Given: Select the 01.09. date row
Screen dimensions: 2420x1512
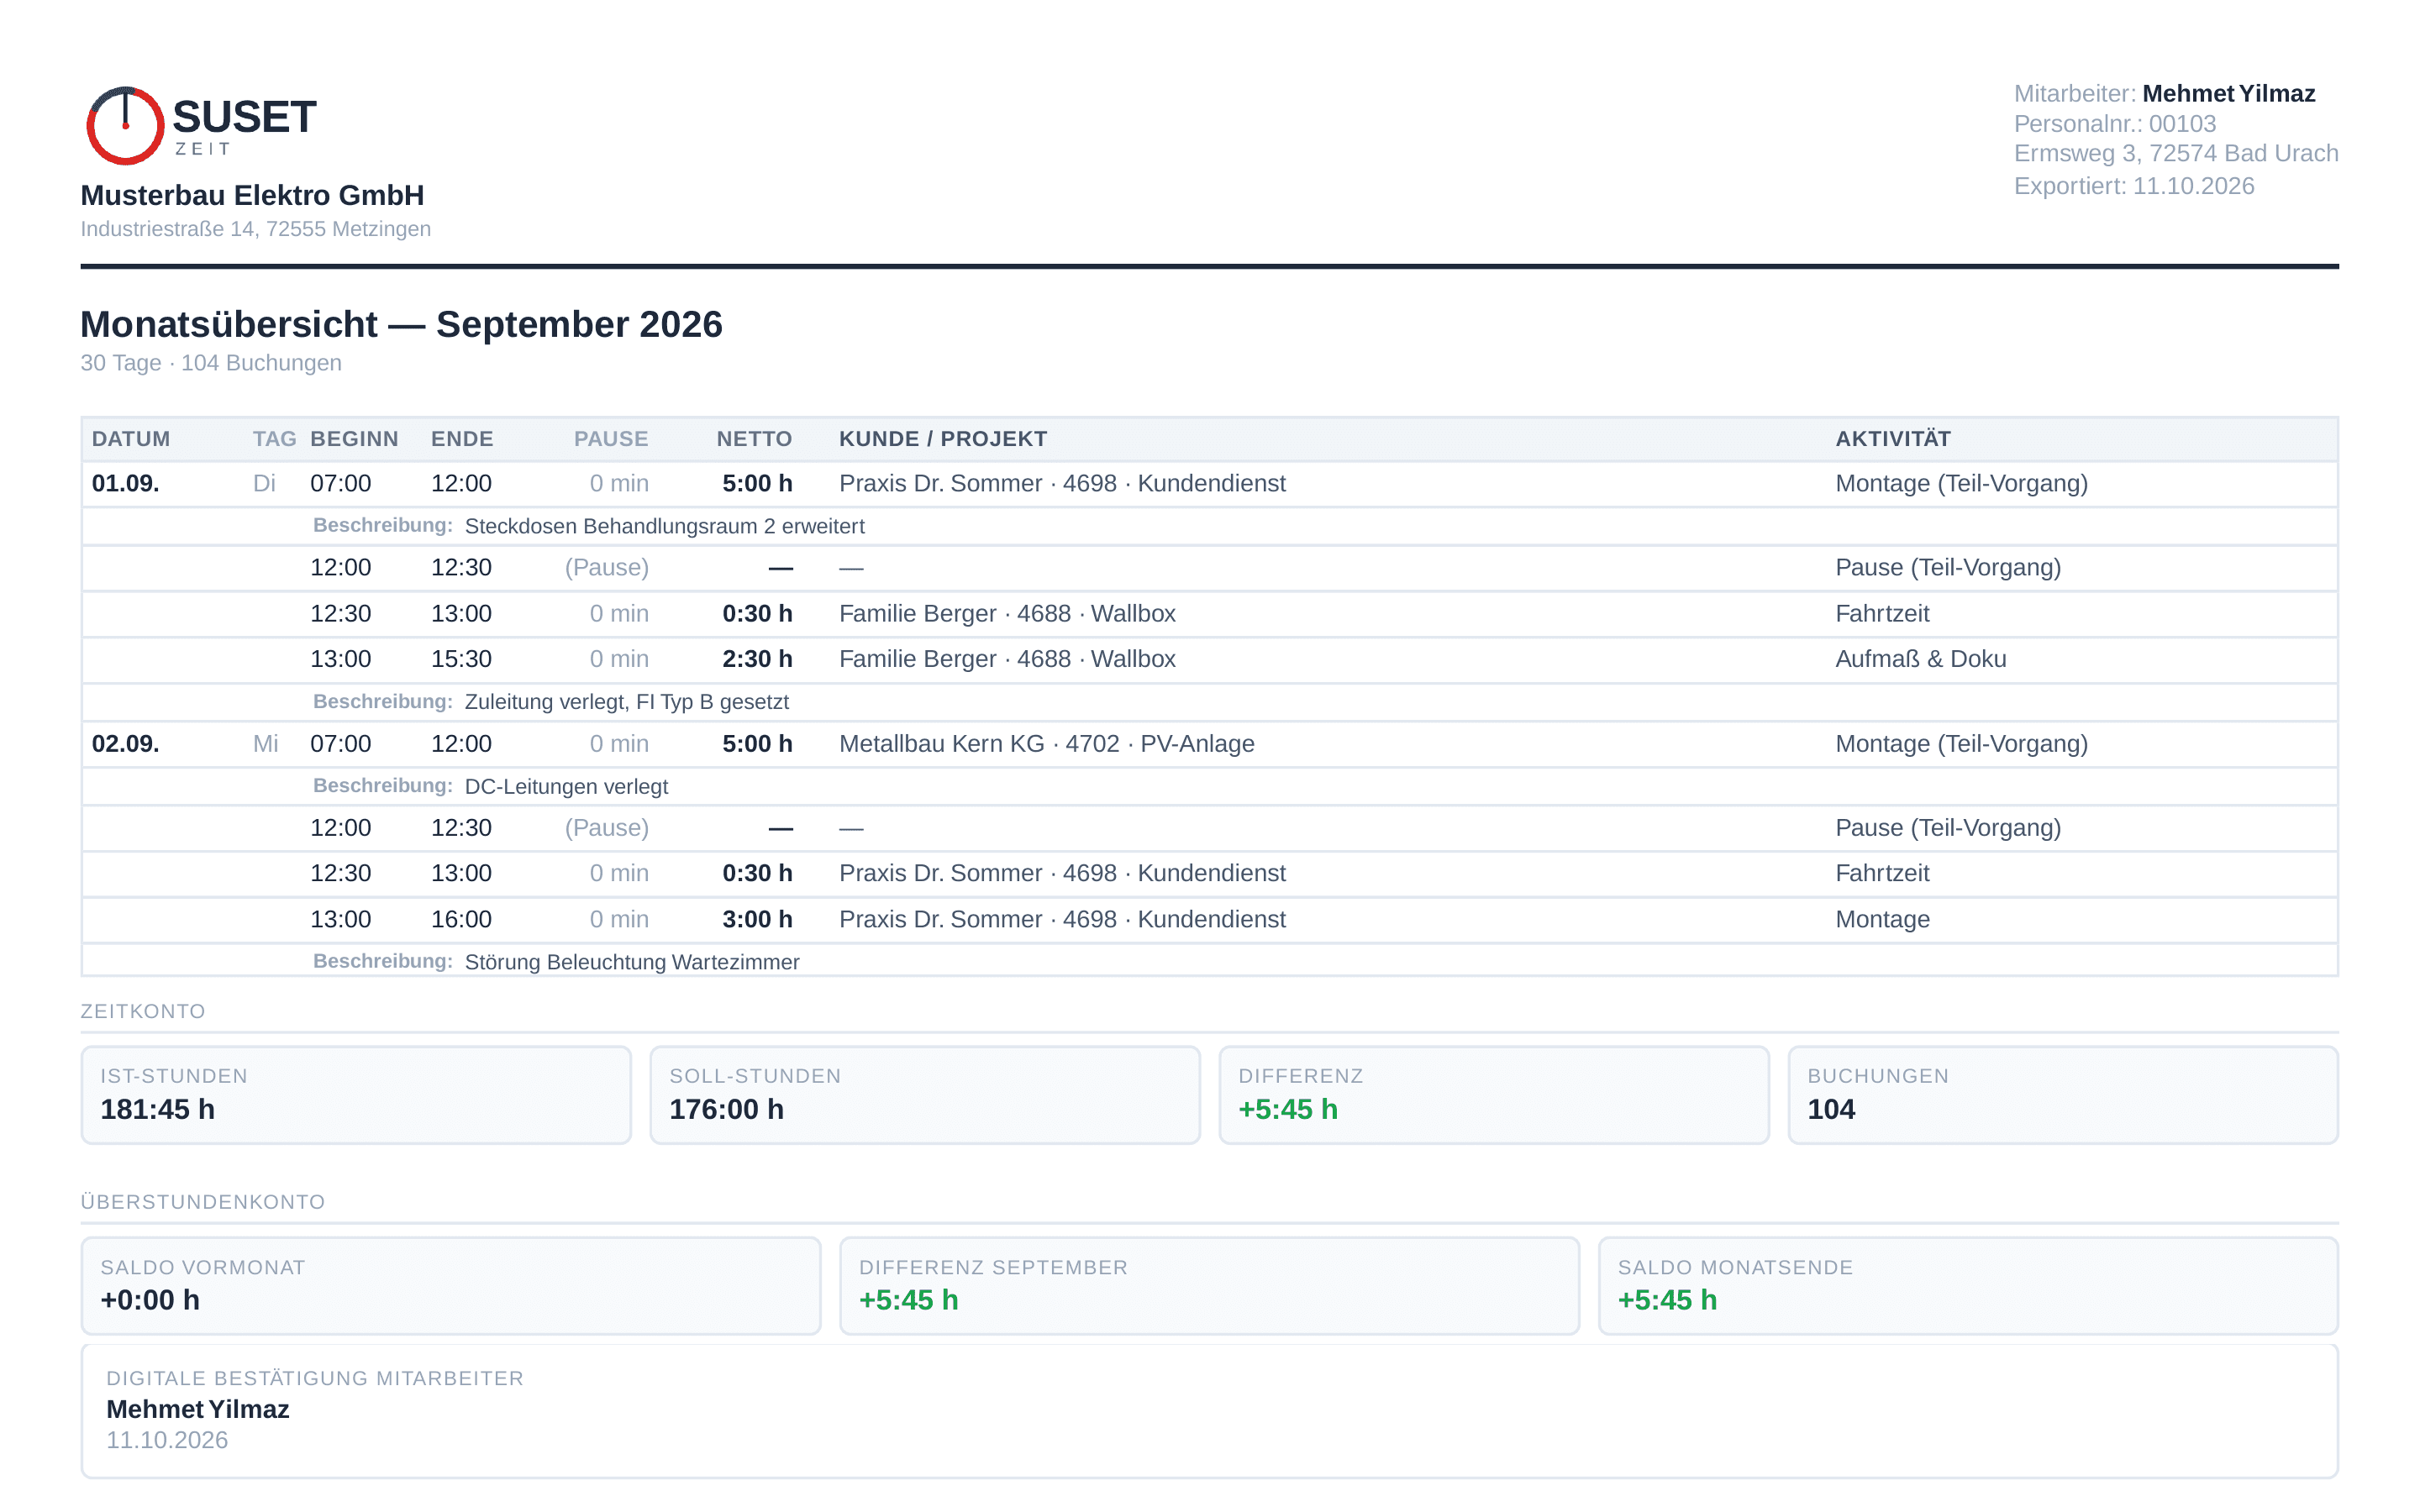Looking at the screenshot, I should [x=1210, y=484].
